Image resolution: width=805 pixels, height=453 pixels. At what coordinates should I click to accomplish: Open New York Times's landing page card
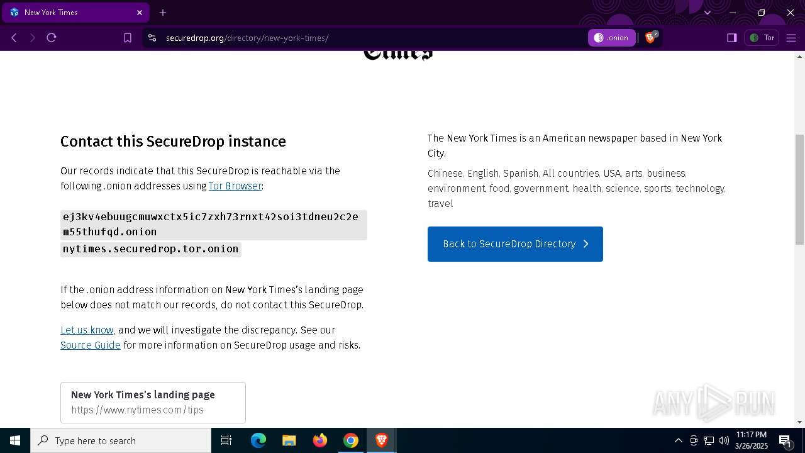pyautogui.click(x=153, y=403)
